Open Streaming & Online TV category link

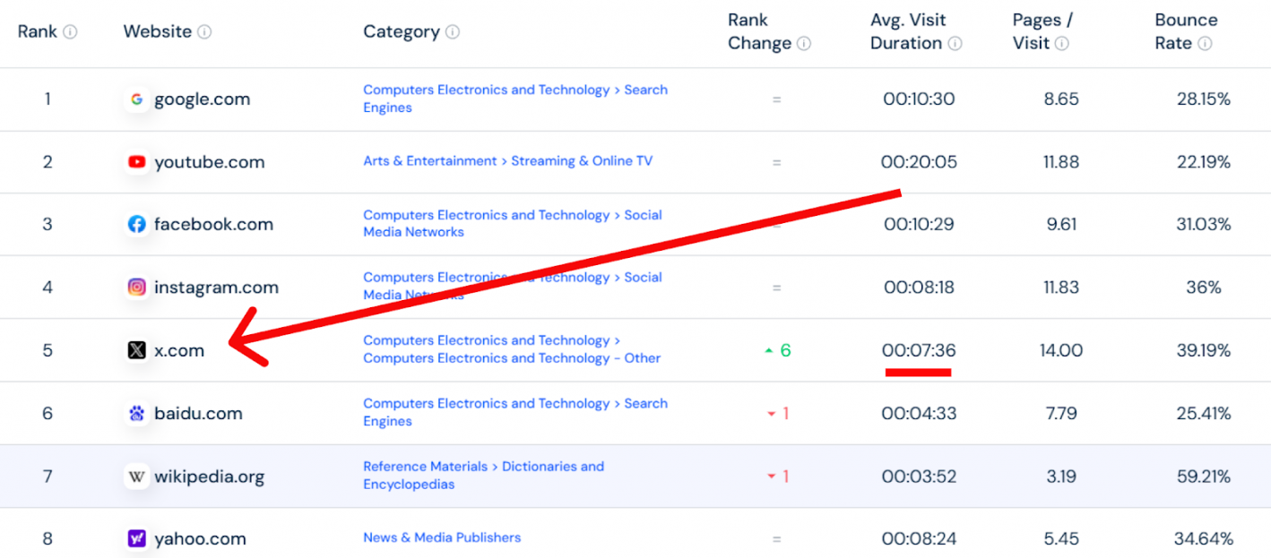click(x=582, y=161)
